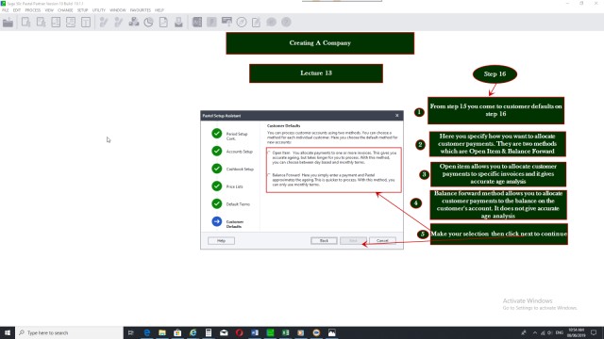The image size is (604, 339).
Task: Click the Back button in Setup Assistant
Action: click(324, 241)
